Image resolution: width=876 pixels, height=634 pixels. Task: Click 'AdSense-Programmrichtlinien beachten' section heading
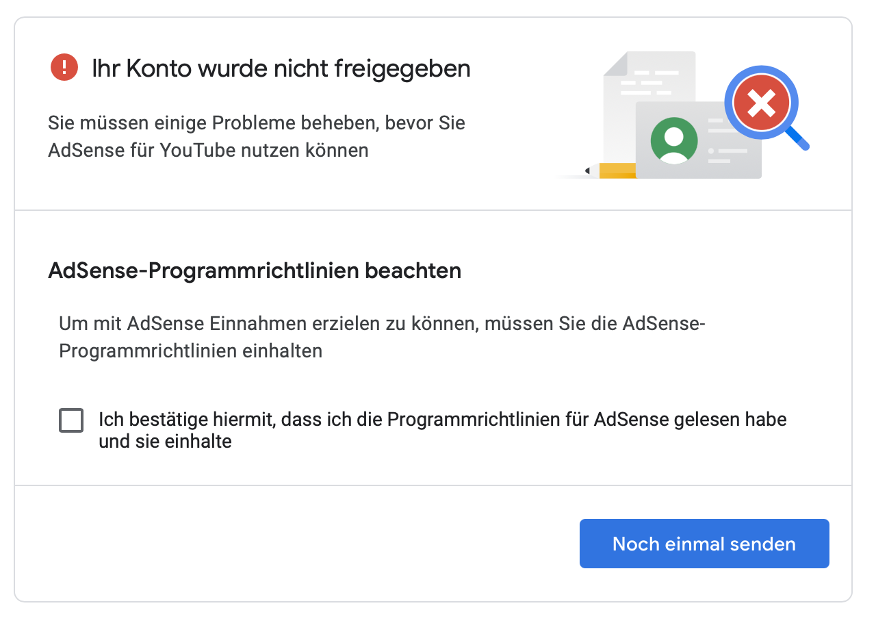pos(255,271)
